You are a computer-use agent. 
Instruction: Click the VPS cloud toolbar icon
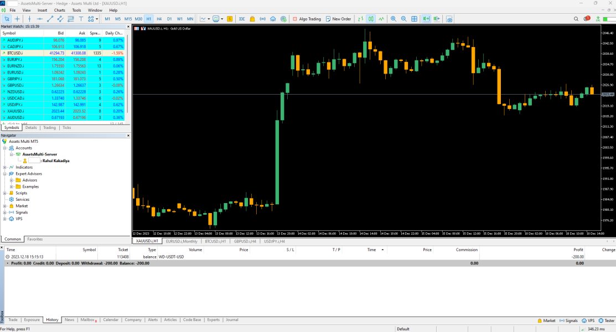click(x=273, y=19)
